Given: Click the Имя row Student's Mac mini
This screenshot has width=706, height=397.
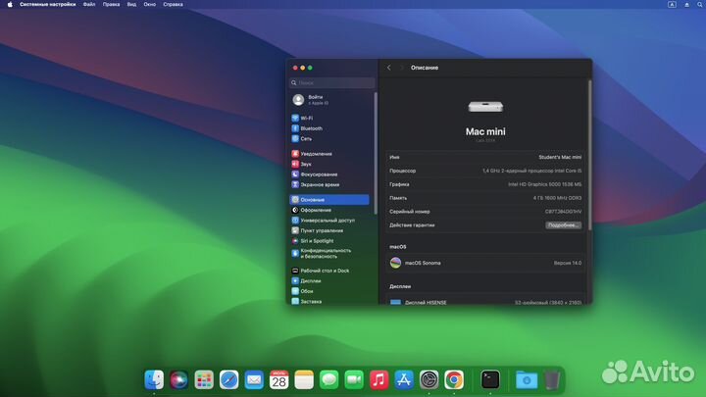Looking at the screenshot, I should pos(485,157).
